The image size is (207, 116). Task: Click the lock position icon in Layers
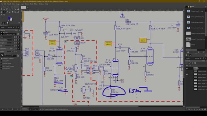[193, 63]
